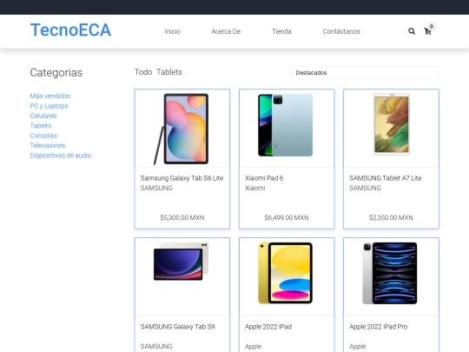Click the Xiaomi brand label
This screenshot has width=469, height=352.
click(254, 188)
